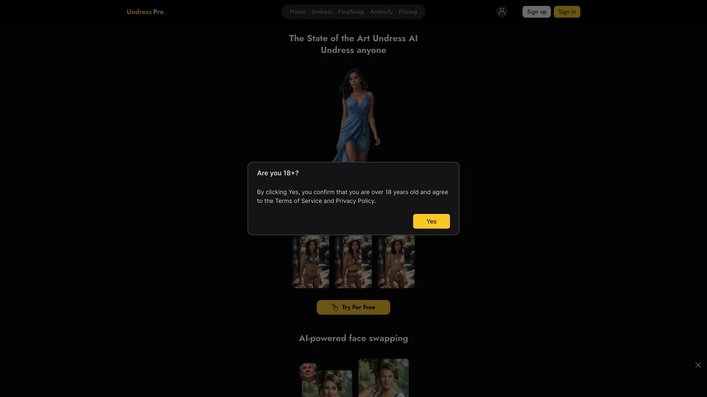
Task: Click the Privacy Policy link
Action: (355, 201)
